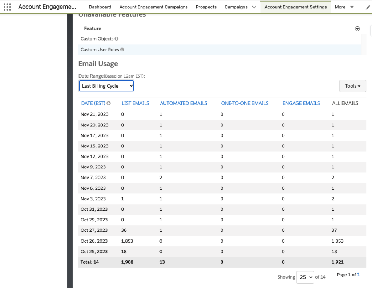This screenshot has width=372, height=288.
Task: Click the pencil edit navigation icon
Action: [368, 7]
